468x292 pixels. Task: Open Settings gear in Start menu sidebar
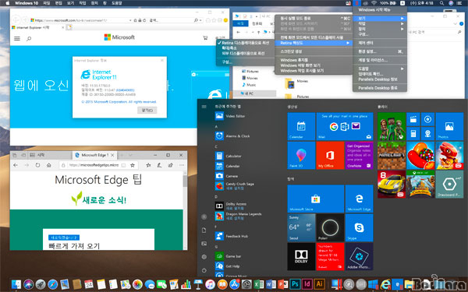tap(204, 256)
